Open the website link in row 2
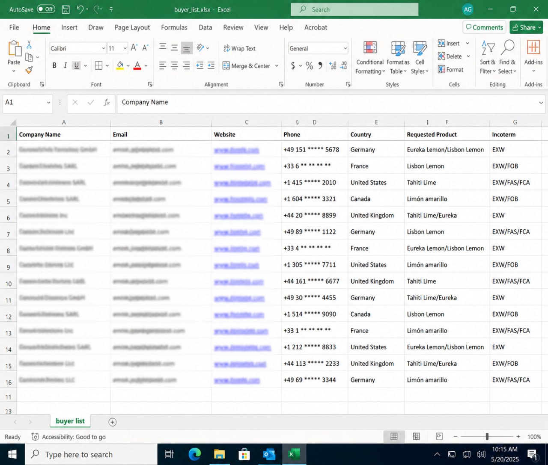 pos(236,150)
